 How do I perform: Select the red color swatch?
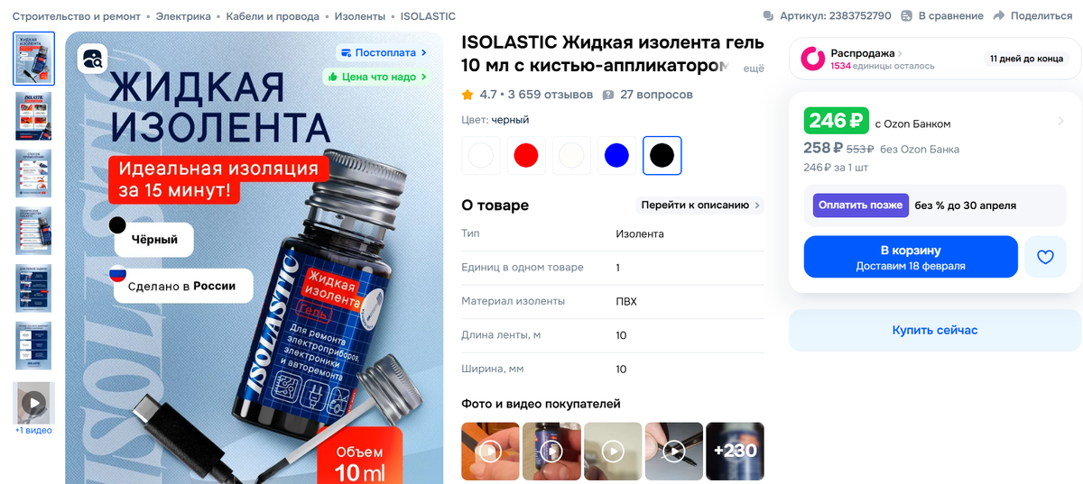526,155
